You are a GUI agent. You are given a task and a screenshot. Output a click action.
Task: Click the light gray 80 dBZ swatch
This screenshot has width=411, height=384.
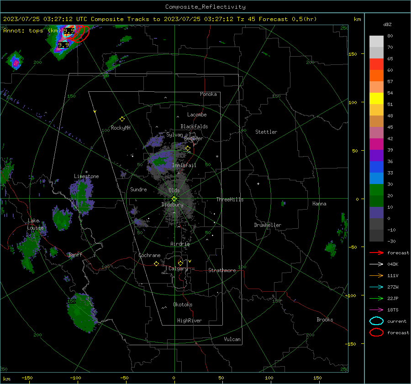click(x=376, y=41)
